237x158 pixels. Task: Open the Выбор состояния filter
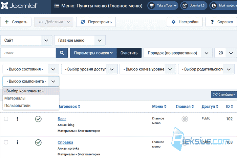[x=31, y=69]
